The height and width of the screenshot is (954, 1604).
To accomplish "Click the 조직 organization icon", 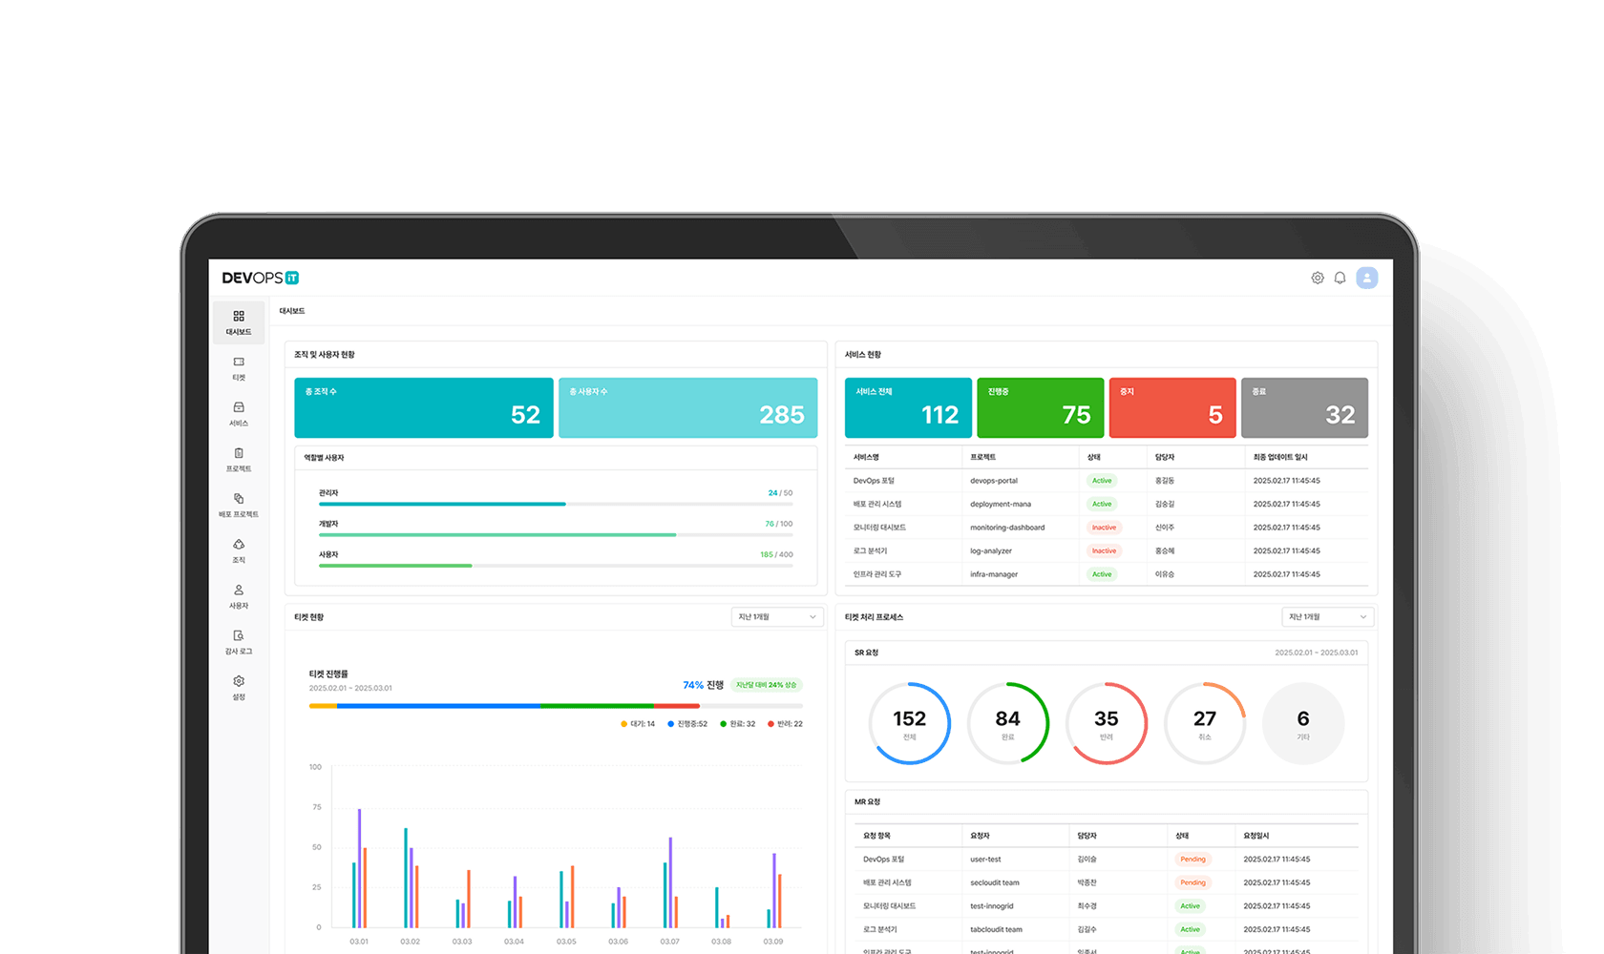I will [x=239, y=550].
